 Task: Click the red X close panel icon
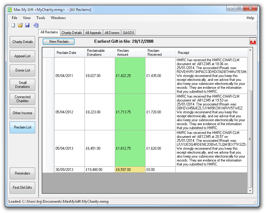pos(253,41)
